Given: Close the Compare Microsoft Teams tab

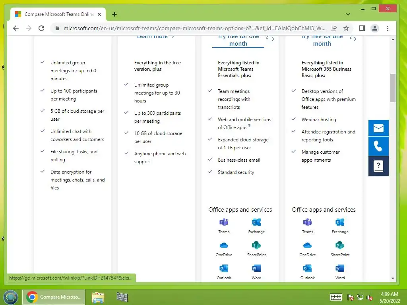Looking at the screenshot, I should point(99,14).
